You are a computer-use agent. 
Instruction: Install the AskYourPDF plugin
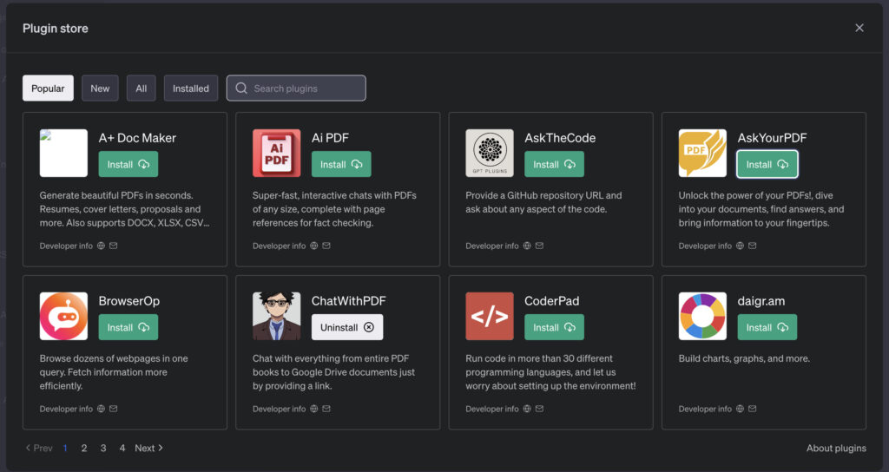[767, 164]
